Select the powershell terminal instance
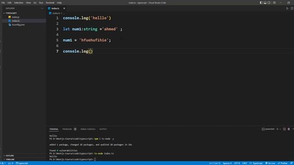Viewport: 294px width, 165px height. 268,129
